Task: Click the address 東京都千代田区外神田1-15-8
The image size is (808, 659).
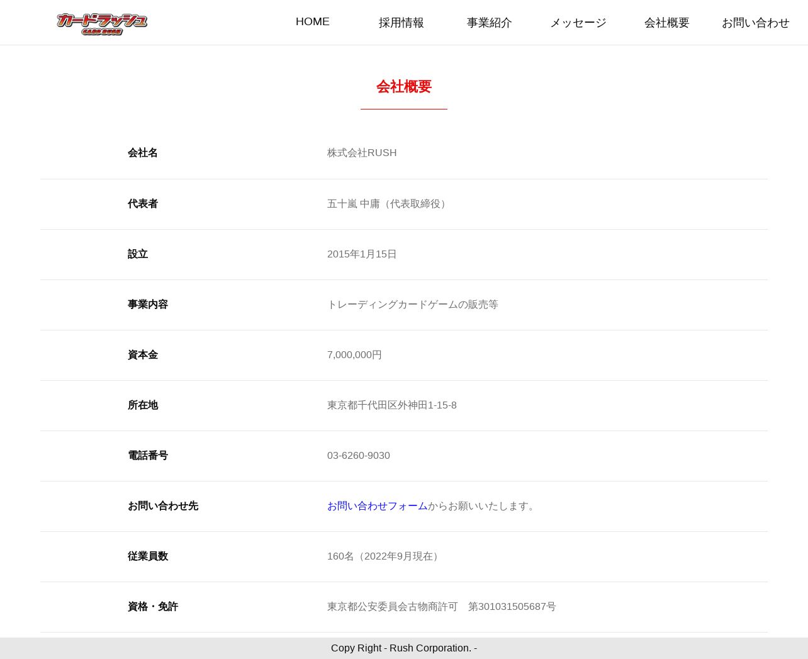Action: (392, 405)
